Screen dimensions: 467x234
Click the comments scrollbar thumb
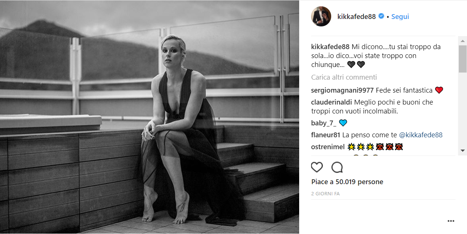point(463,59)
